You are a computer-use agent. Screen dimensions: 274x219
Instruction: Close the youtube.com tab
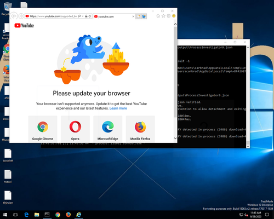133,16
